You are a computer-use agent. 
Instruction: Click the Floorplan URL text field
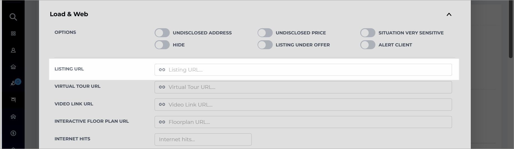click(303, 122)
